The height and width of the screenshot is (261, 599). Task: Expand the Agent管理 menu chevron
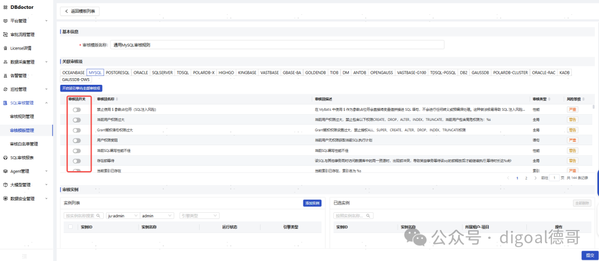point(46,171)
